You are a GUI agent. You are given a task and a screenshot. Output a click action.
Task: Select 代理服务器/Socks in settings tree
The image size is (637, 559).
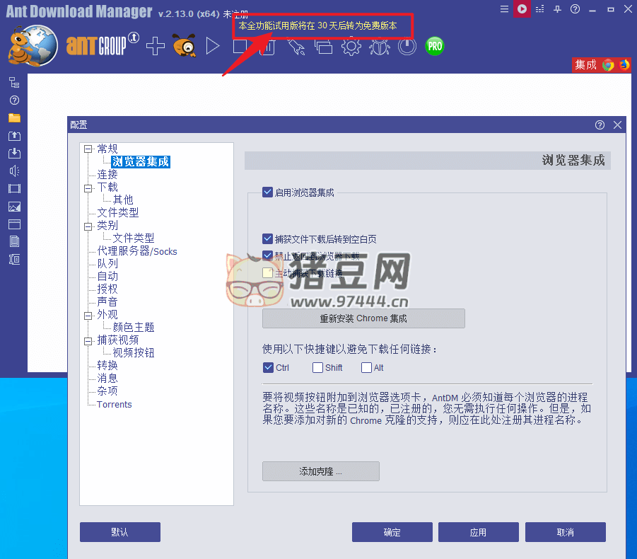tap(137, 251)
